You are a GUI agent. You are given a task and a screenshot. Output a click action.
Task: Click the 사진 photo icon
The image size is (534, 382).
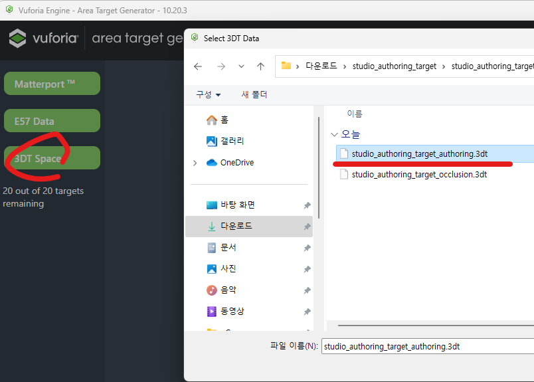[x=211, y=269]
